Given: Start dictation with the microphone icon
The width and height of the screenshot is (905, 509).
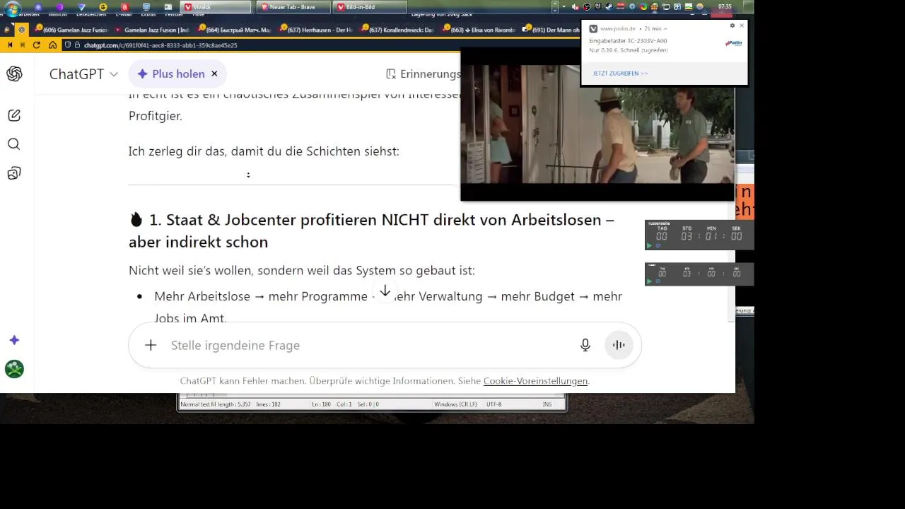Looking at the screenshot, I should coord(585,345).
